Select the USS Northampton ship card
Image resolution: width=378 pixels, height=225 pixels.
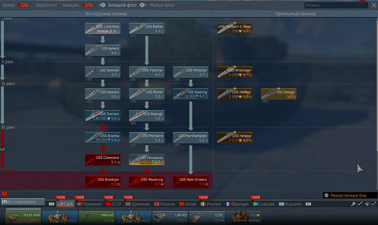[191, 138]
